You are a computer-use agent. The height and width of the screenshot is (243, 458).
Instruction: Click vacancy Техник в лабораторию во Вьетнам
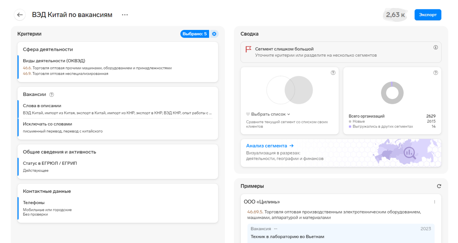tap(287, 237)
